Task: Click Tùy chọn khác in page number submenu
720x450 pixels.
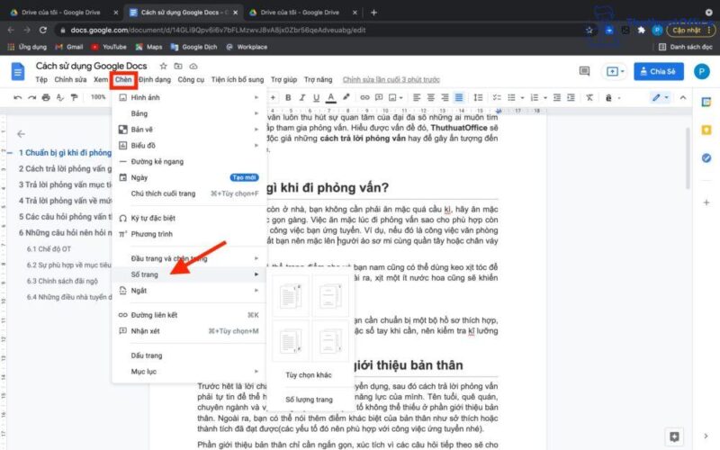Action: point(309,375)
